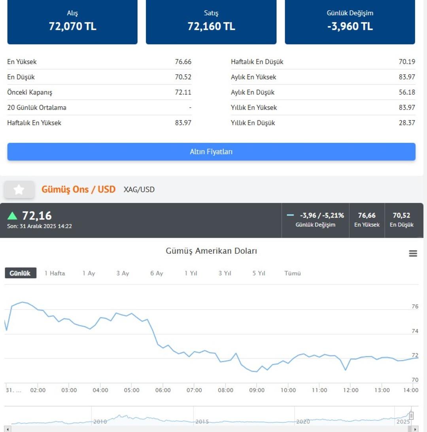
Task: Show the 3 Ay chart range
Action: coord(123,273)
